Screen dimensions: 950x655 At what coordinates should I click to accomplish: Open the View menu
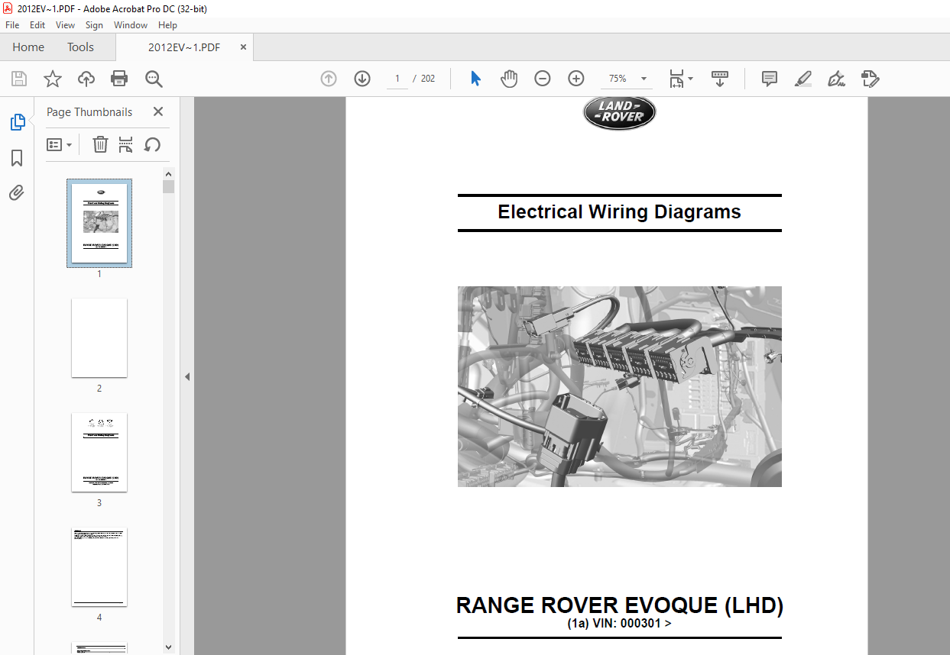click(65, 25)
